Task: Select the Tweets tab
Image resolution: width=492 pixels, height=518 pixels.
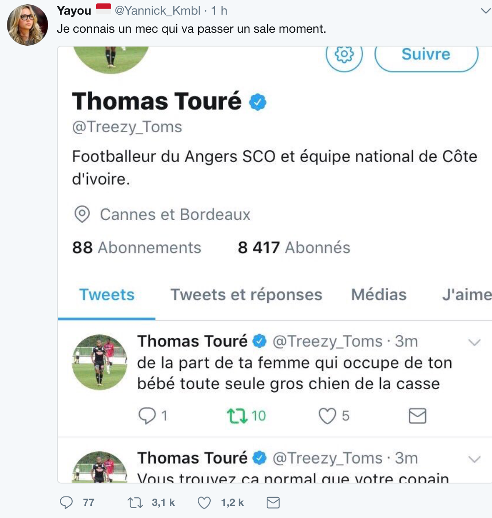Action: (107, 295)
